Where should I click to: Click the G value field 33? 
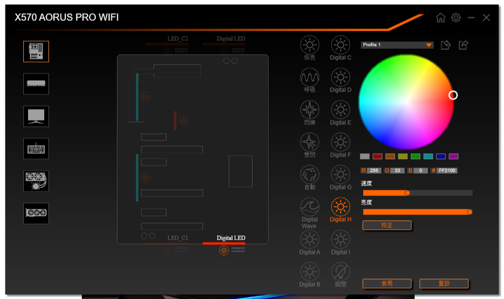pos(398,170)
